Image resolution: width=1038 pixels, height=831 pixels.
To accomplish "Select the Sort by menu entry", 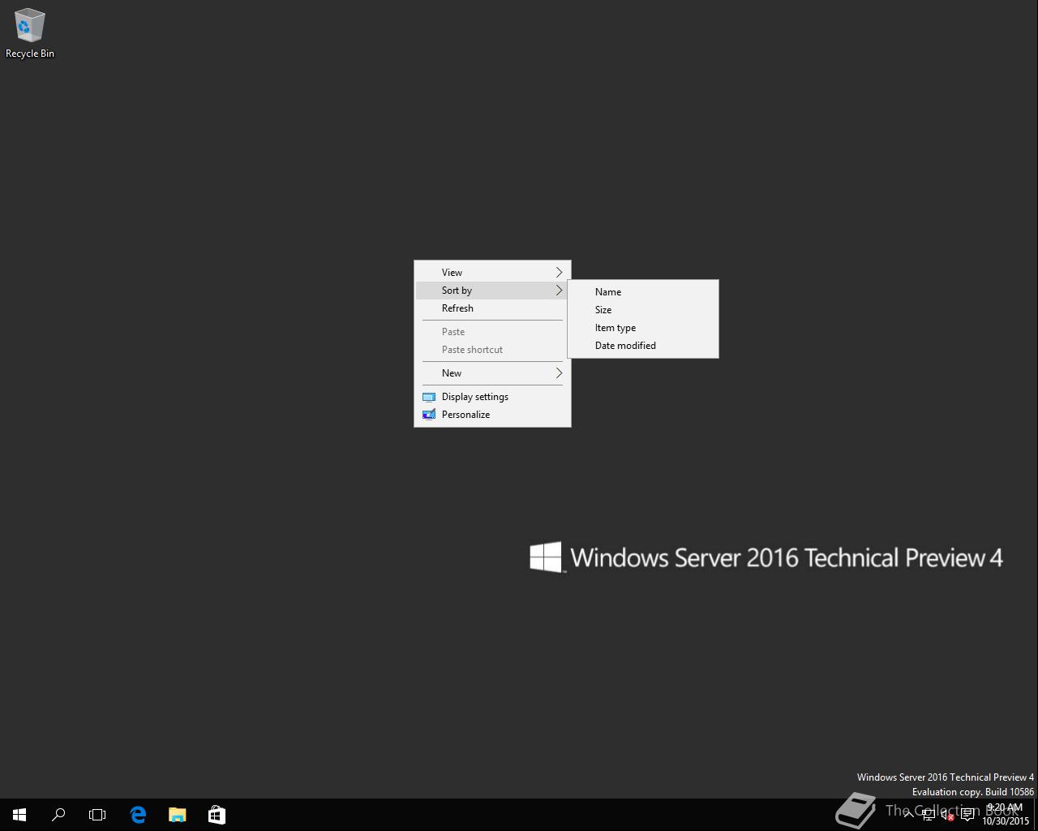I will coord(492,291).
